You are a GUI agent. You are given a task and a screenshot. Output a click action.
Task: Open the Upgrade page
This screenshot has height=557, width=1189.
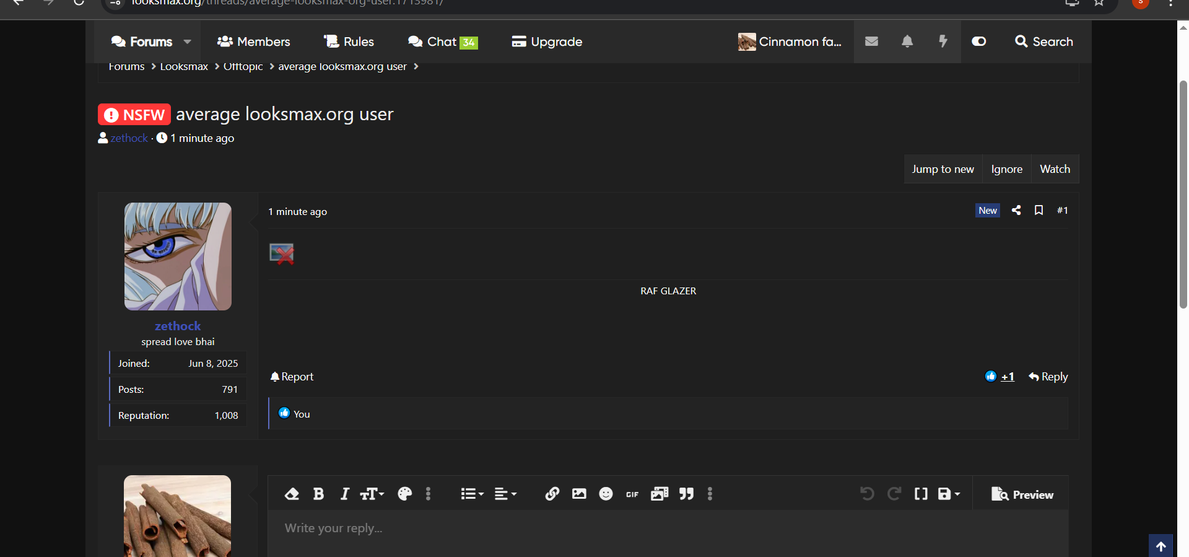coord(547,42)
